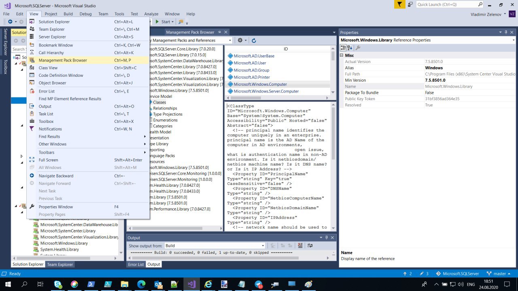Select Microsoft.AD.UserBase in ID list
The width and height of the screenshot is (518, 291).
254,56
